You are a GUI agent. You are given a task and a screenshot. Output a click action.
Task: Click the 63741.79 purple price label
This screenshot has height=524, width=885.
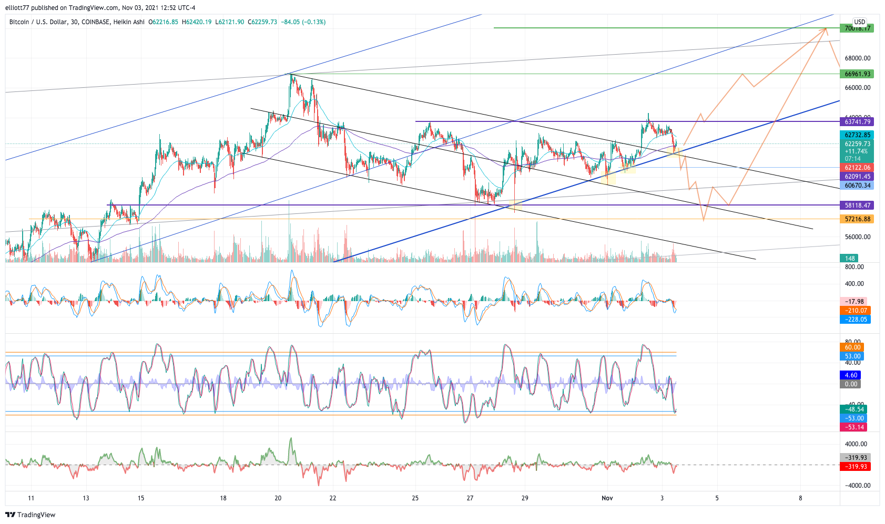(x=857, y=122)
